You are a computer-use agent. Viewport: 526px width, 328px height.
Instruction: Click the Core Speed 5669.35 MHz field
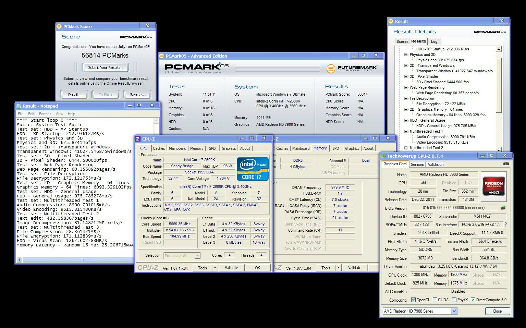coord(180,224)
